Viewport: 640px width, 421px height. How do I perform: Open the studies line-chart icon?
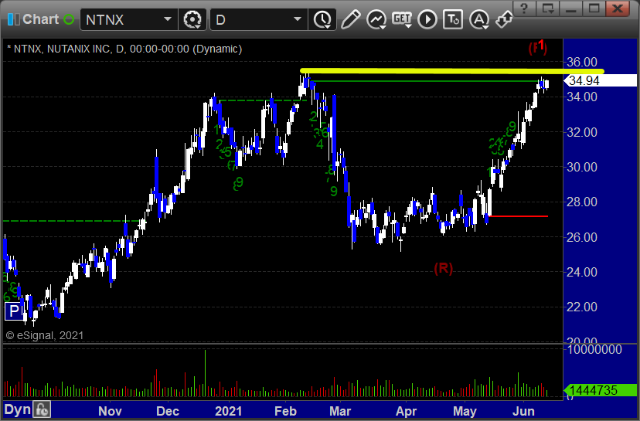[376, 19]
